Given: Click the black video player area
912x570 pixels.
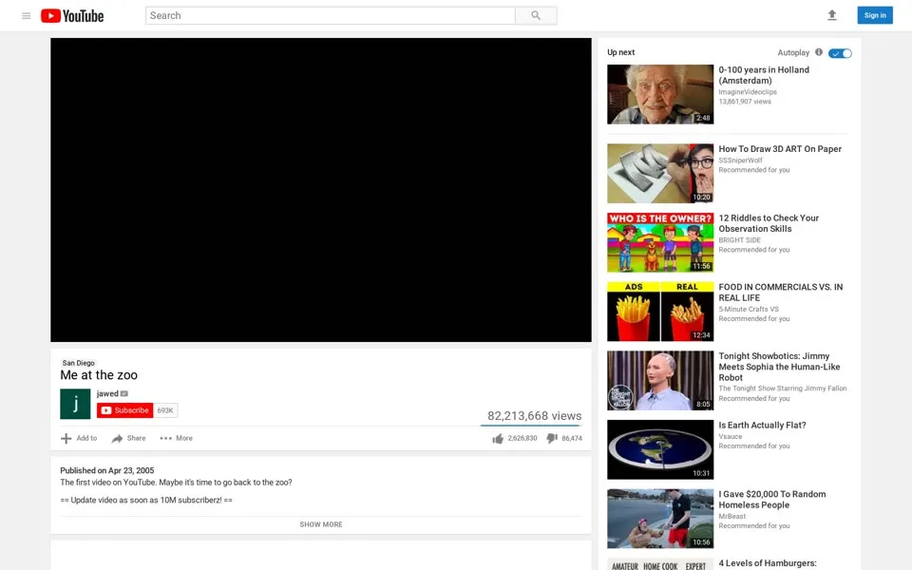Looking at the screenshot, I should (321, 190).
